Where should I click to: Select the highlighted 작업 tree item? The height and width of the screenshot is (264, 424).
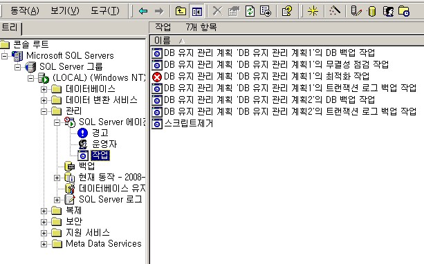[x=100, y=155]
